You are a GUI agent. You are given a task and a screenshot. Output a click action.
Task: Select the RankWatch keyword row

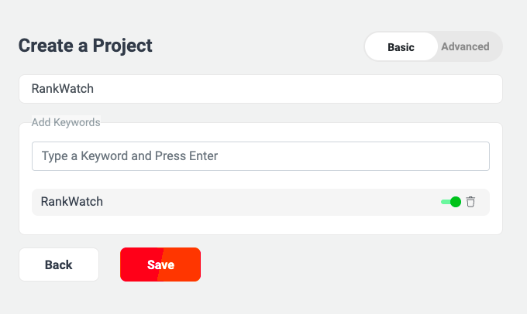(x=260, y=203)
